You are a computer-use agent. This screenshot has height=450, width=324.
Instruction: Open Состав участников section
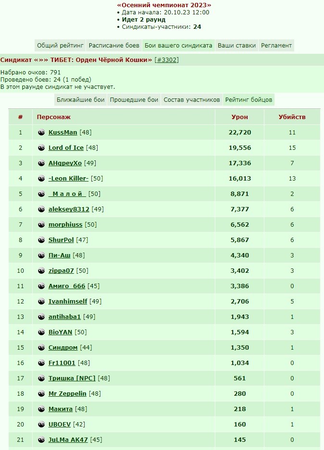(192, 99)
